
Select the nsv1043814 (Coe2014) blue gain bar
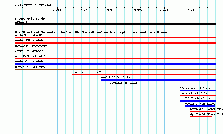(x=115, y=64)
